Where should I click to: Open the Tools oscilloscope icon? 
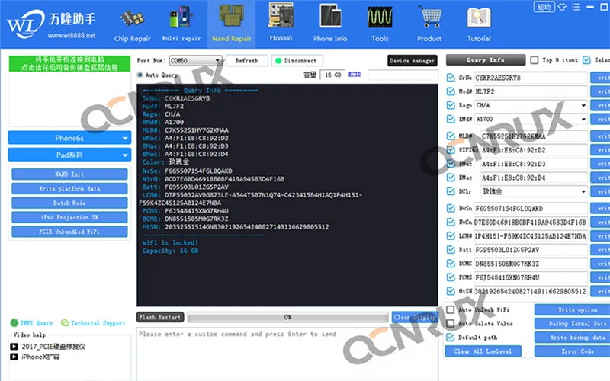tap(380, 24)
